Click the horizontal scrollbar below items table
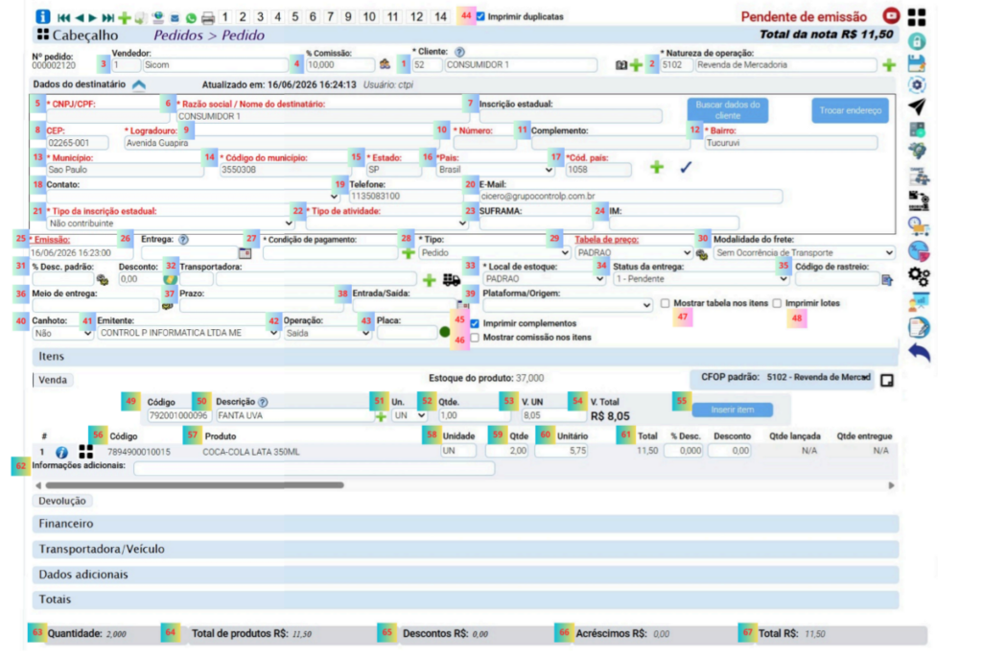982x659 pixels. 195,484
